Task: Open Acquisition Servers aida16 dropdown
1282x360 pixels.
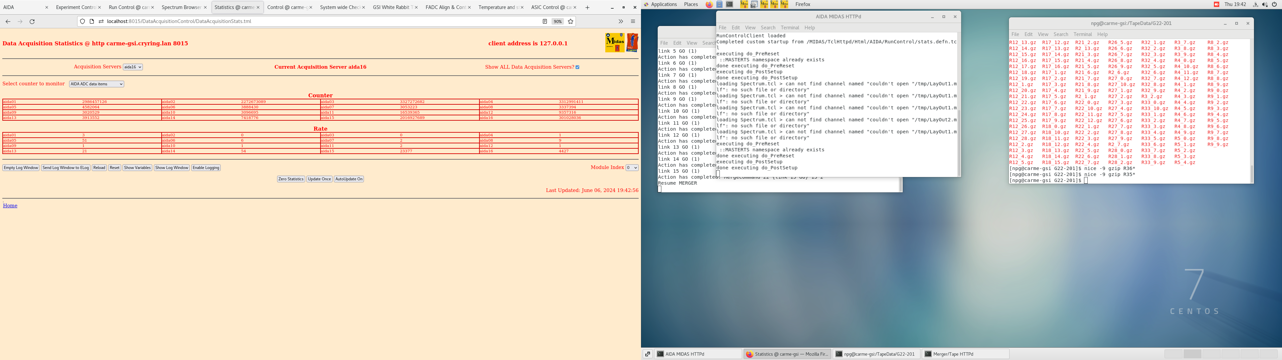Action: pyautogui.click(x=133, y=67)
